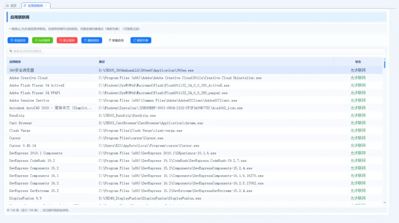Select Adobe Flash Player 34 ActiveX
This screenshot has height=223, width=399.
tap(37, 85)
